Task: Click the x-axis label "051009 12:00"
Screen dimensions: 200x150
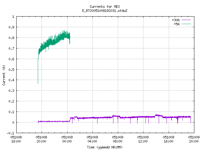Action: tap(143, 139)
